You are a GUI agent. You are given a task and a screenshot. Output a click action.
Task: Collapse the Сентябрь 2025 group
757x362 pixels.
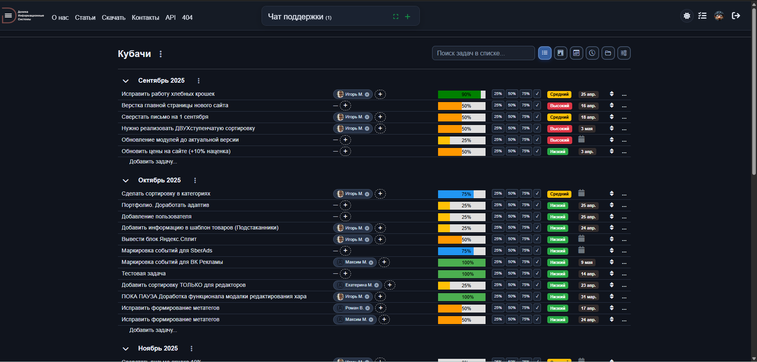click(126, 81)
